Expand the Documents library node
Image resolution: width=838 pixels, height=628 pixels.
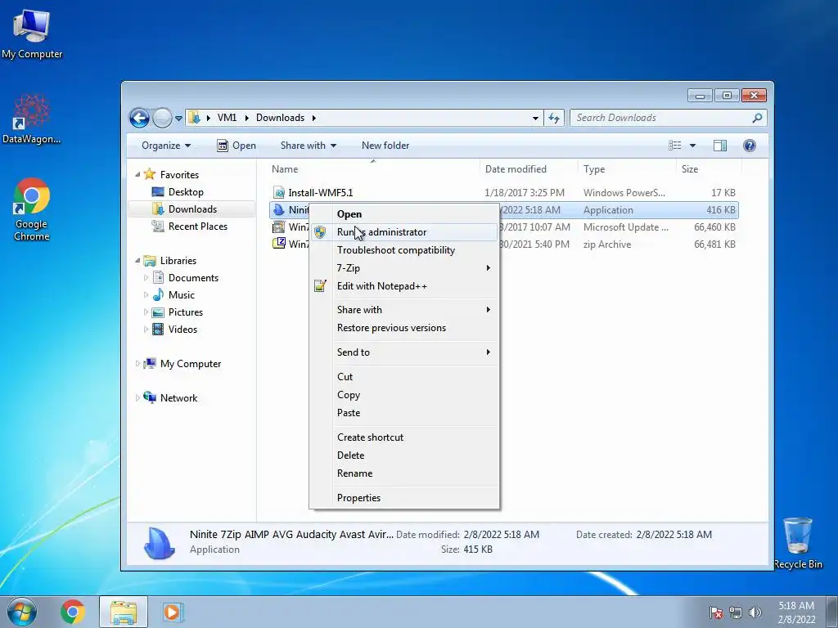coord(146,278)
